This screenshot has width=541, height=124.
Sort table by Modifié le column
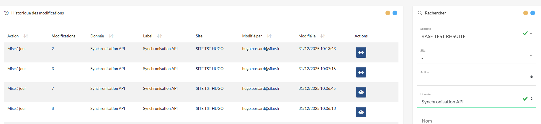coord(323,36)
